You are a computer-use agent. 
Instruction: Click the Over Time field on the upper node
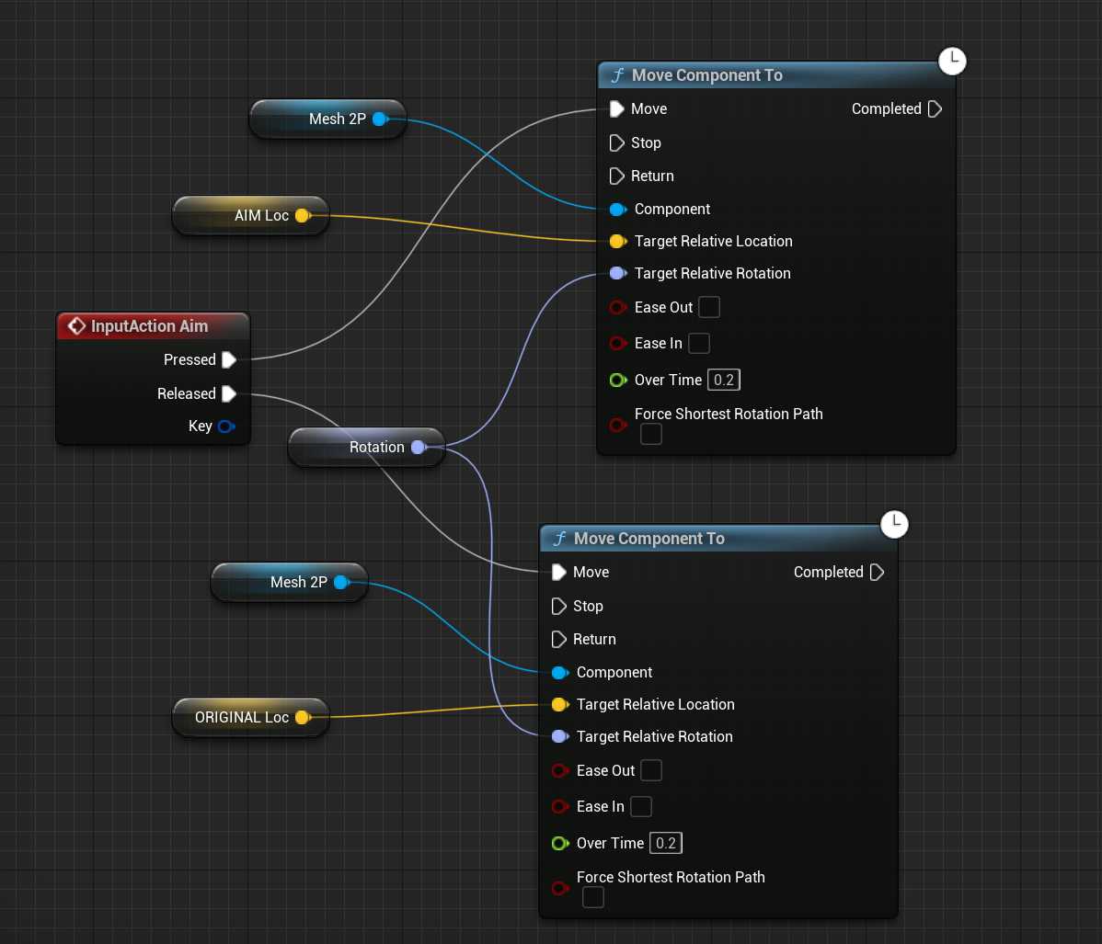coord(724,380)
